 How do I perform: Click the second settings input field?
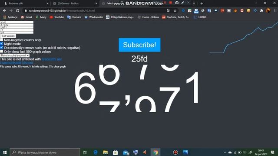pyautogui.click(x=17, y=25)
